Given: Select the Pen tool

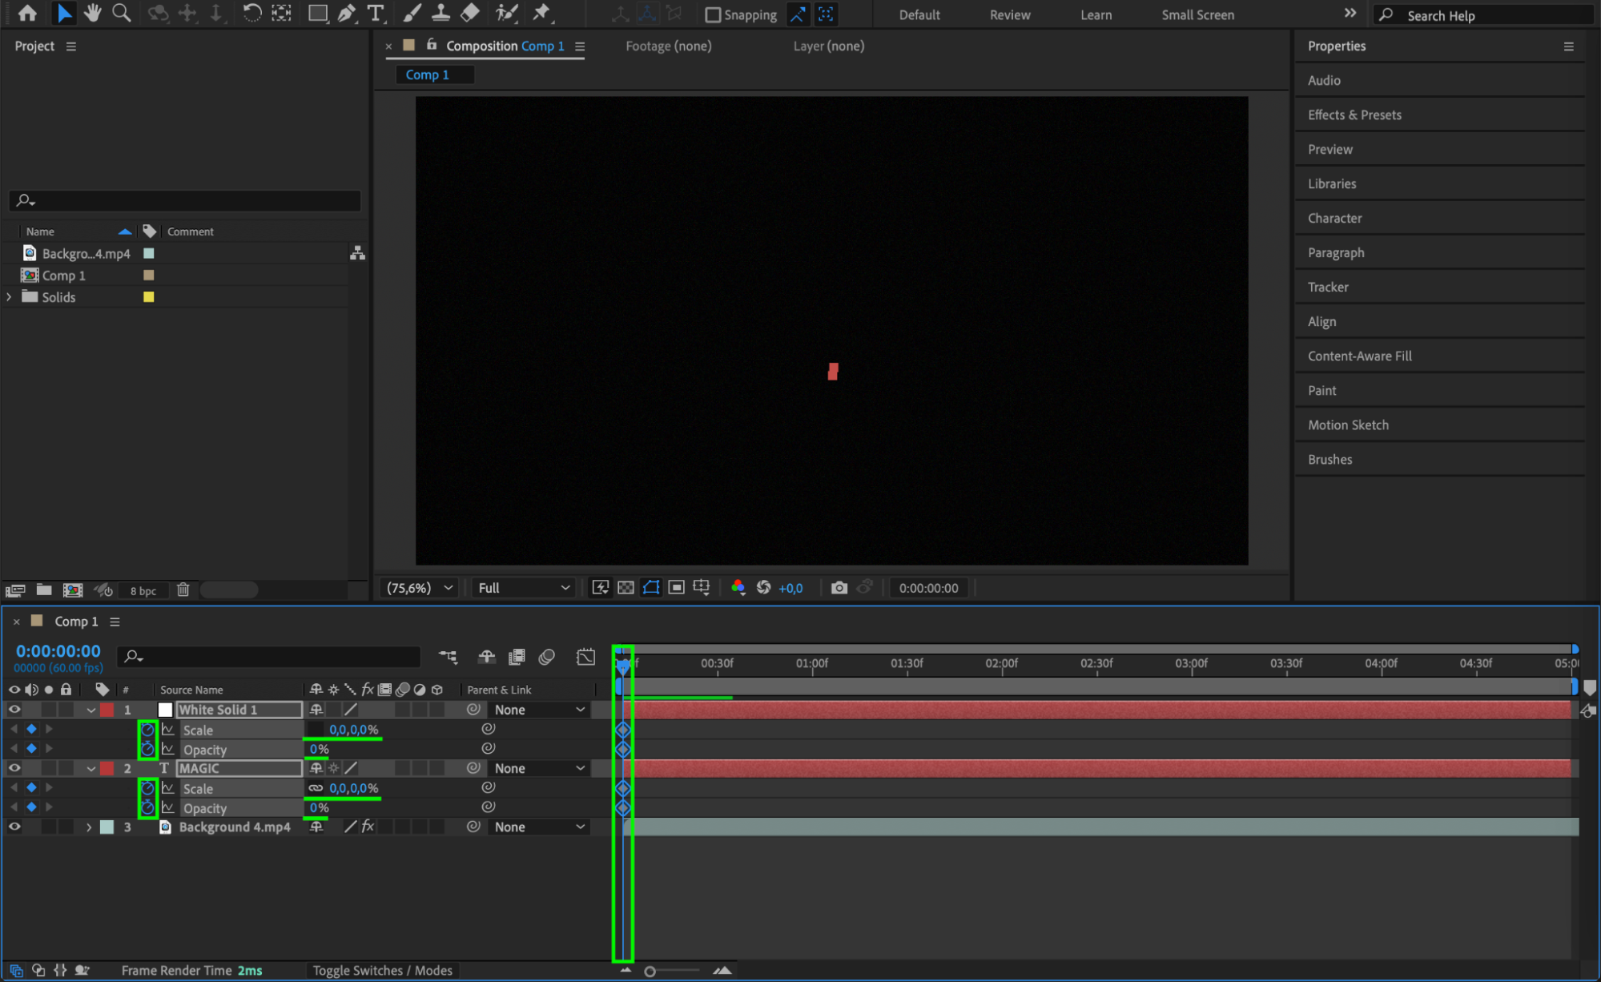Looking at the screenshot, I should coord(347,13).
